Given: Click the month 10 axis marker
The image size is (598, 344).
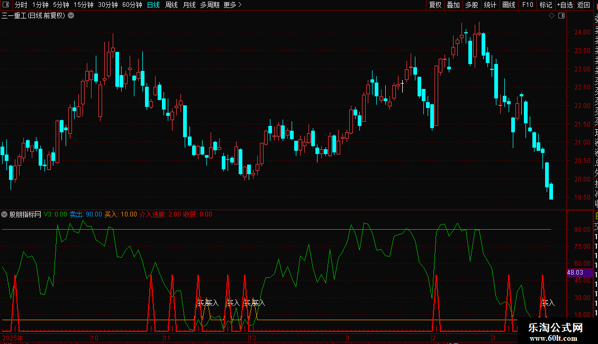Looking at the screenshot, I should coord(95,338).
